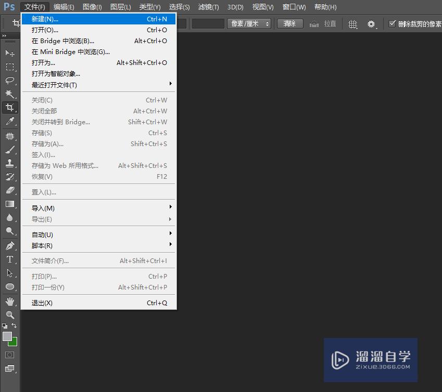
Task: Select the Zoom tool
Action: [9, 315]
